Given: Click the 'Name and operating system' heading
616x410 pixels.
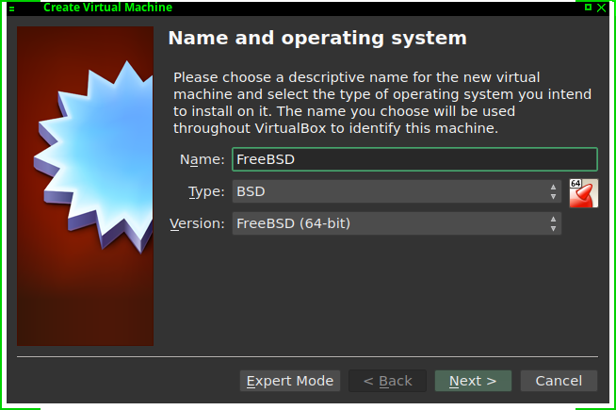Looking at the screenshot, I should tap(317, 38).
